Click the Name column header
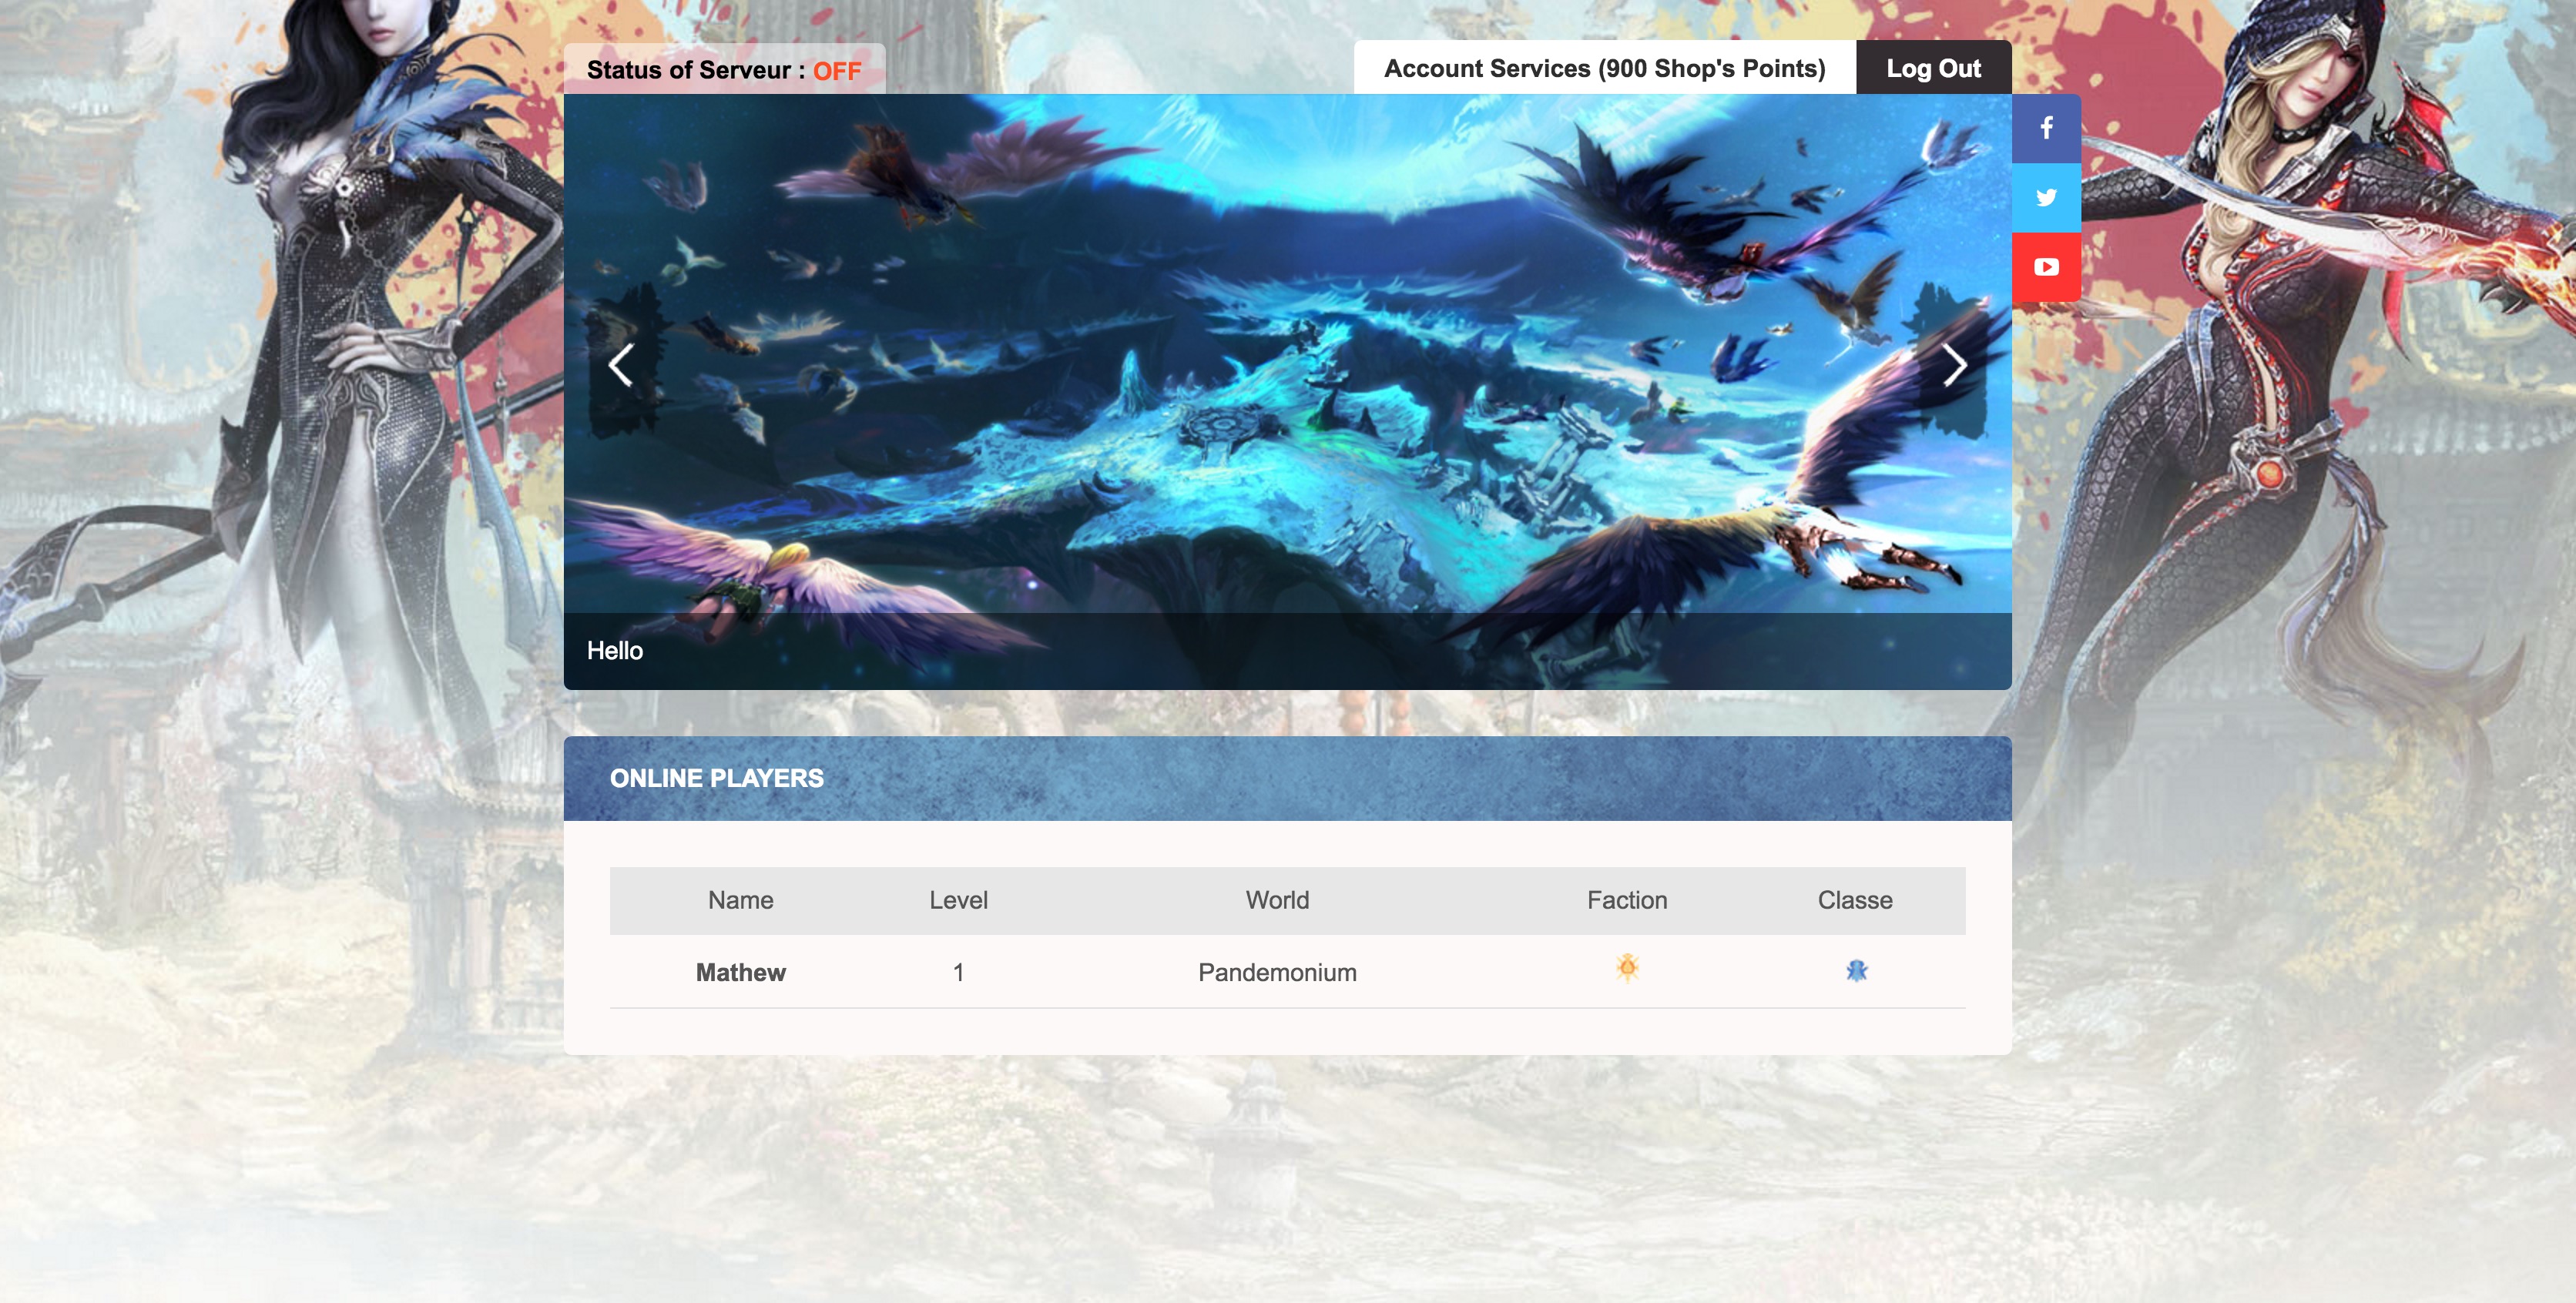The height and width of the screenshot is (1303, 2576). [740, 900]
